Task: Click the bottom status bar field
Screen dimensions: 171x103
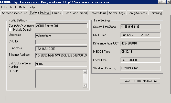Action: pos(85,98)
